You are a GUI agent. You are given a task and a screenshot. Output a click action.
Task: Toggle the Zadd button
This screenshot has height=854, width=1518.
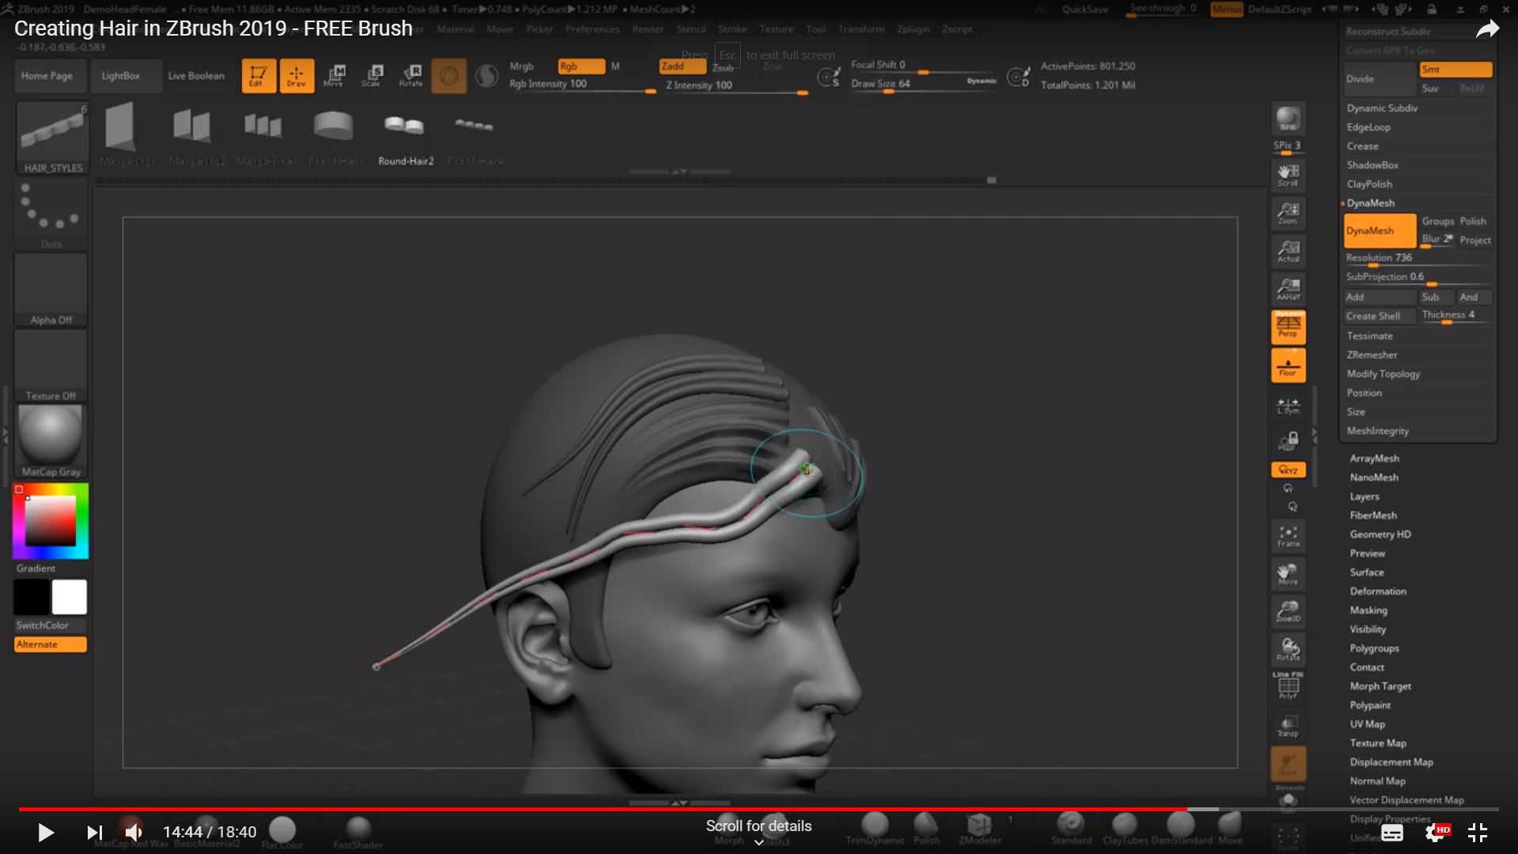[x=682, y=66]
